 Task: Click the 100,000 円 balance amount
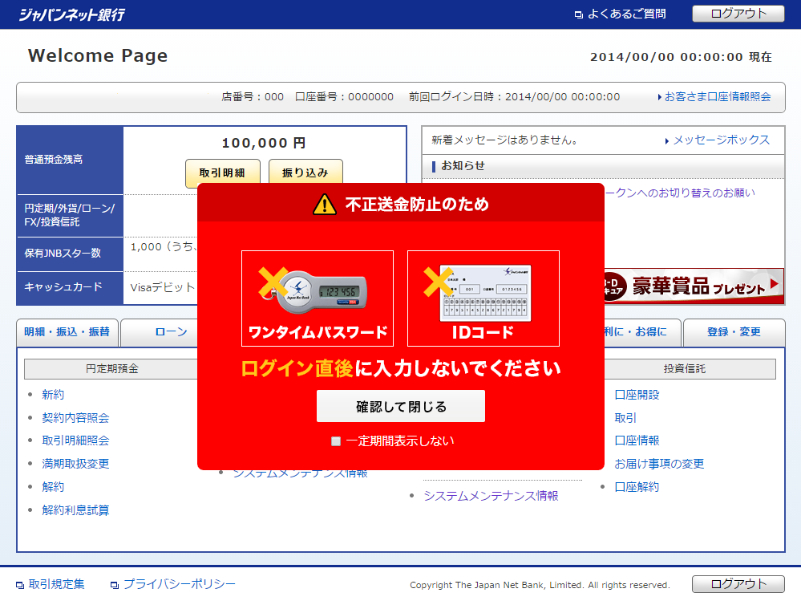264,143
